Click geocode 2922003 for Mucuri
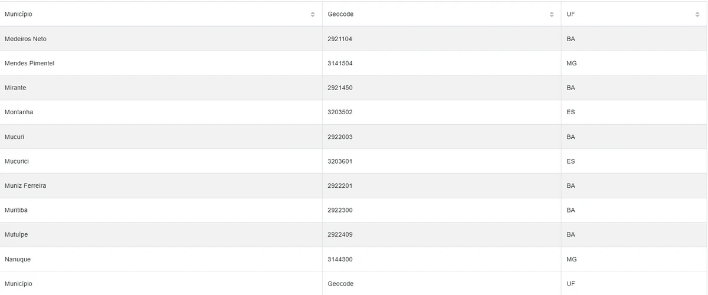The image size is (708, 295). point(340,137)
